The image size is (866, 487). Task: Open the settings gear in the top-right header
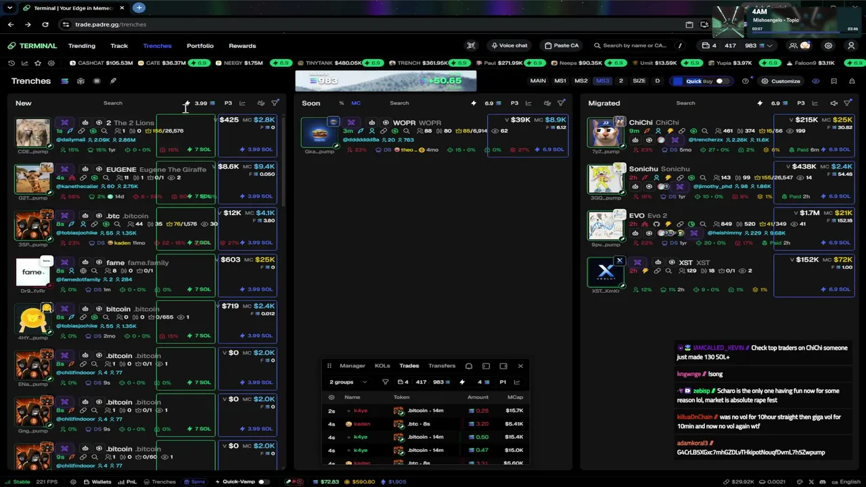pos(828,45)
